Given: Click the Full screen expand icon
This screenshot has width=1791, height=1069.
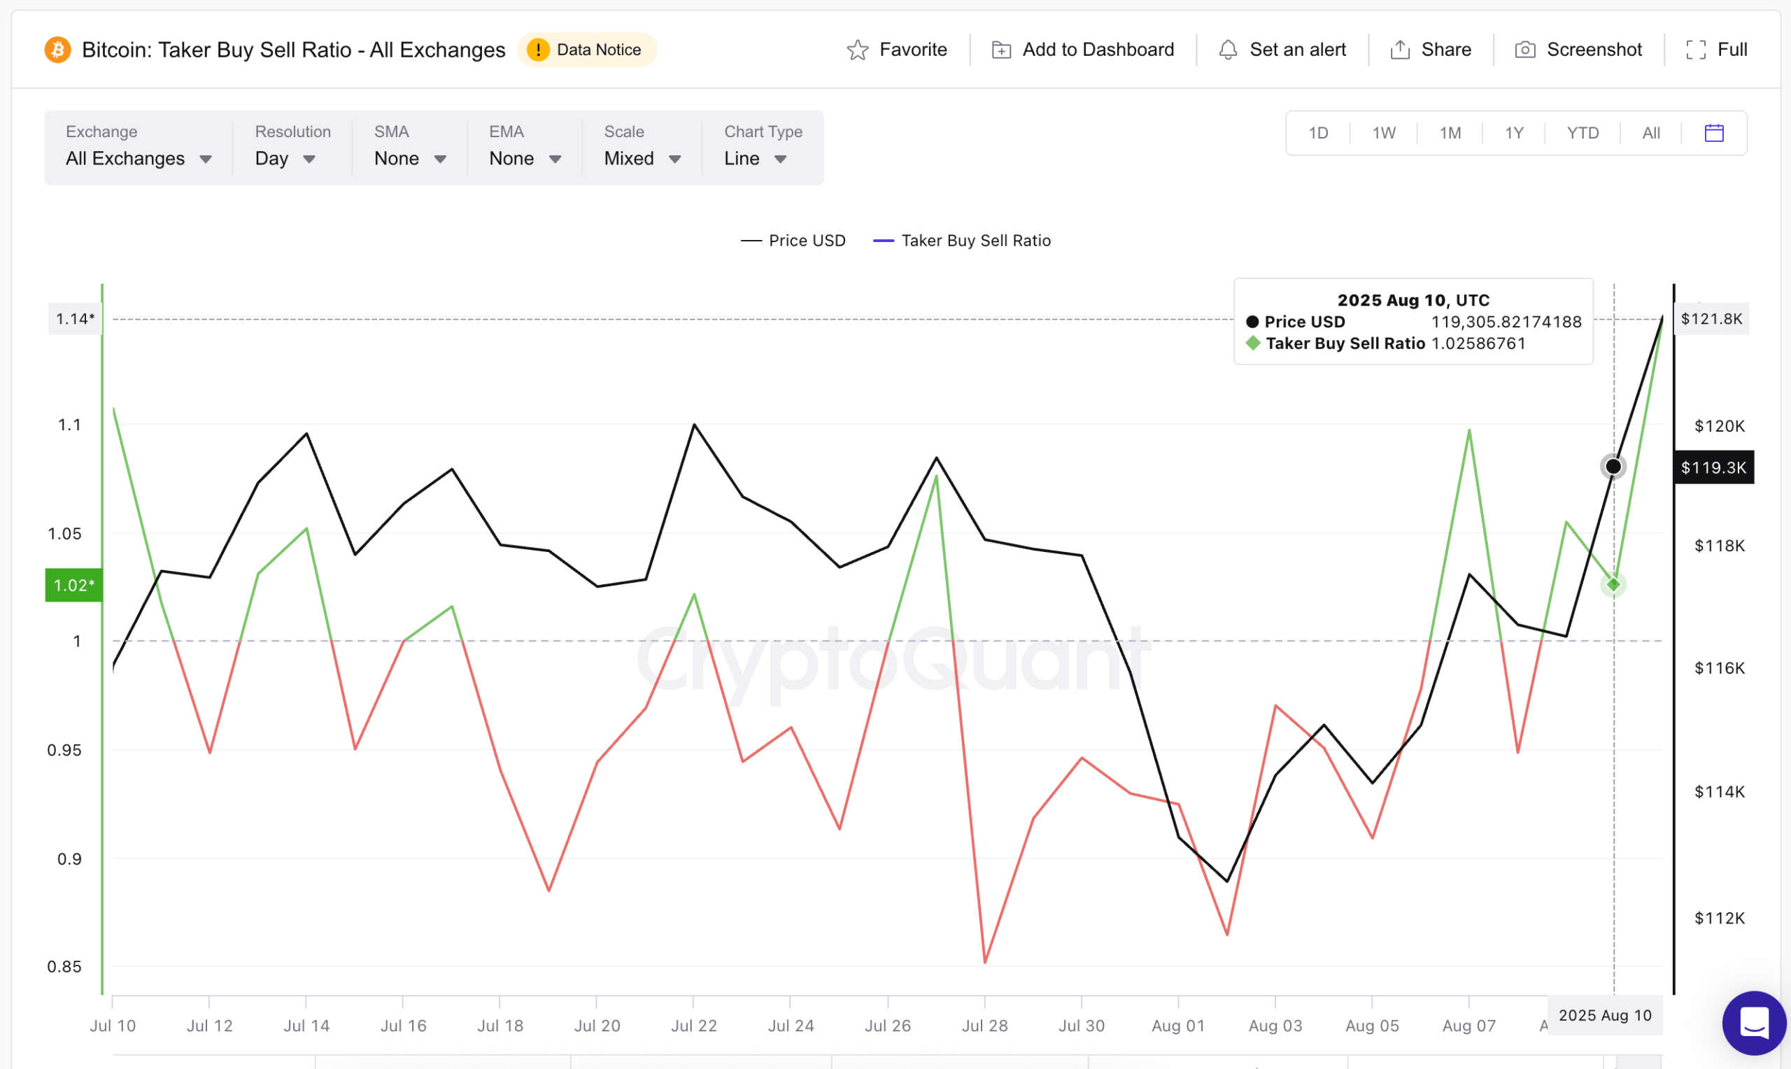Looking at the screenshot, I should pyautogui.click(x=1695, y=50).
